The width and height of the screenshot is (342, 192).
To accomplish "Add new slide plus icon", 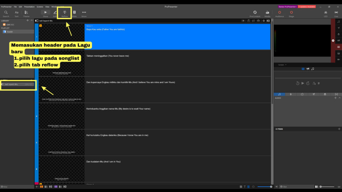I will 37,187.
